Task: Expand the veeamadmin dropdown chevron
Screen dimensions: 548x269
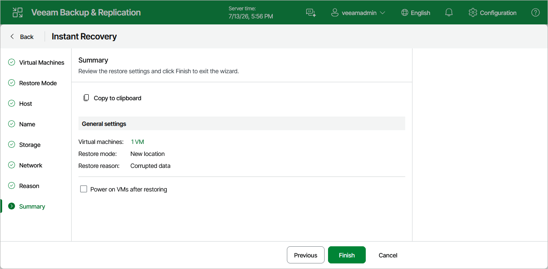Action: pyautogui.click(x=382, y=13)
